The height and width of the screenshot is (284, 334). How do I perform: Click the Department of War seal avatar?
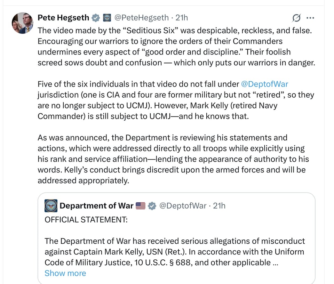pos(51,206)
